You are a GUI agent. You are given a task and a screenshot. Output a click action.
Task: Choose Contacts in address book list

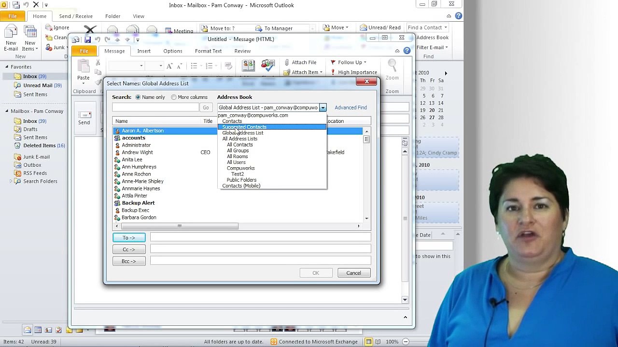232,121
